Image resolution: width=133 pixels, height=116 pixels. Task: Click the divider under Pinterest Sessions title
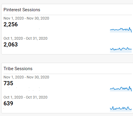[x=68, y=15]
